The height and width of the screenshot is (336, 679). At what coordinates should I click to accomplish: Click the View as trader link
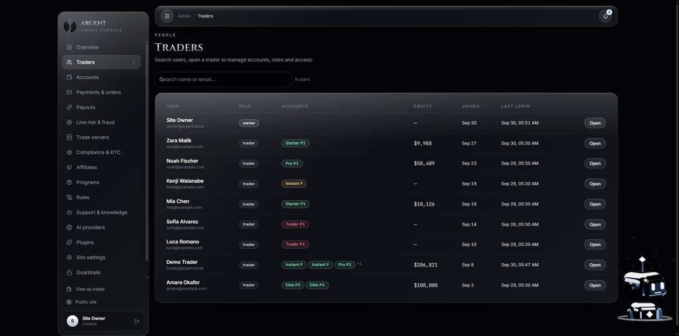(x=90, y=289)
